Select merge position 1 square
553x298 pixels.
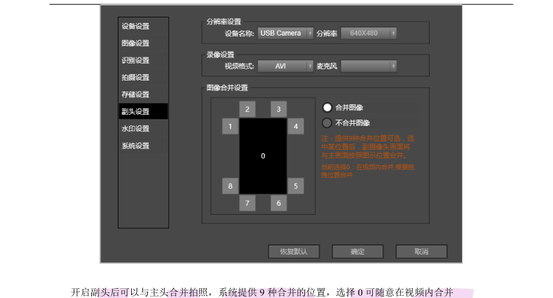pyautogui.click(x=230, y=126)
